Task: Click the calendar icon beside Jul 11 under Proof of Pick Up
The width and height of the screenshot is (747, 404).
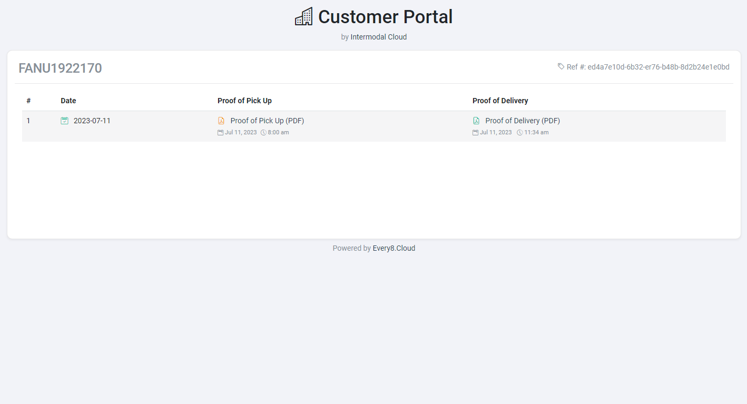Action: pos(220,132)
